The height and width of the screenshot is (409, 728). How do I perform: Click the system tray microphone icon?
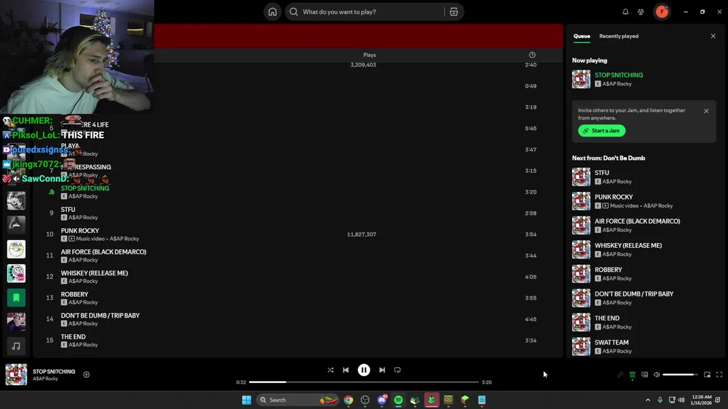[660, 400]
